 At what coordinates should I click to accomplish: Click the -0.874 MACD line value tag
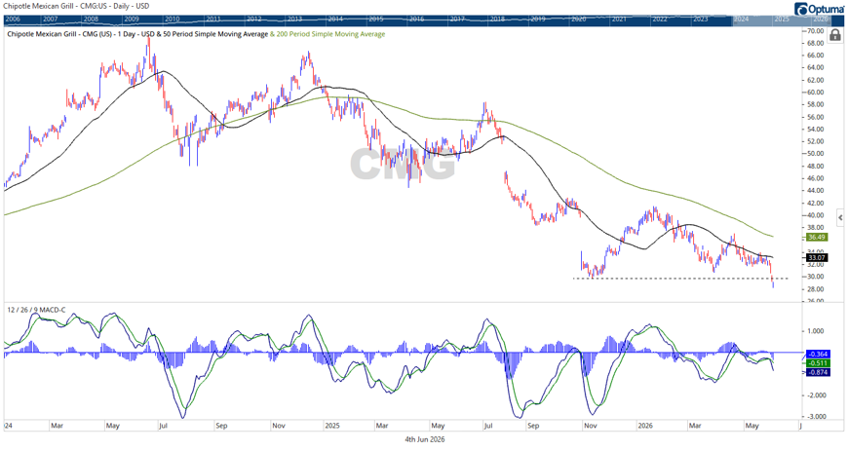(818, 373)
